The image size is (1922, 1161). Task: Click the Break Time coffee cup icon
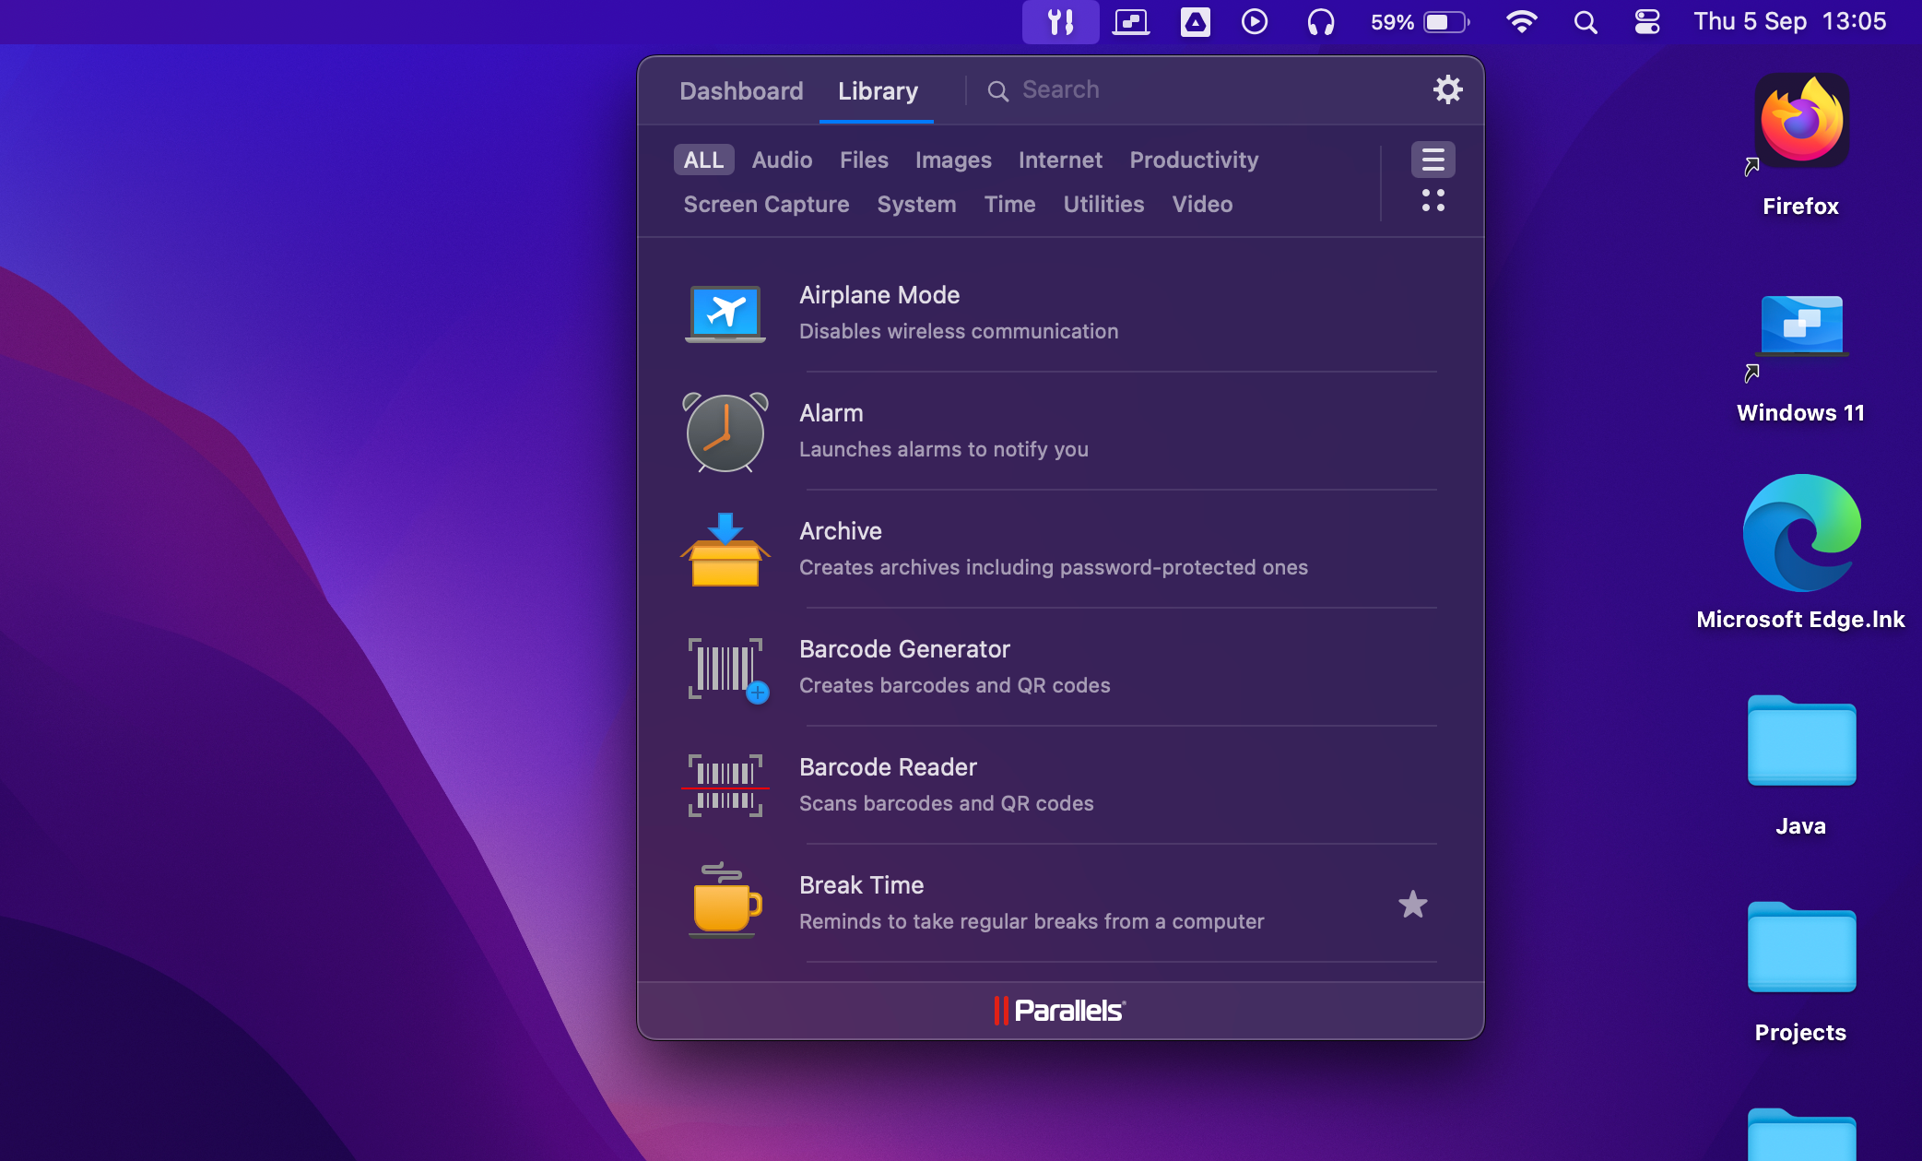coord(724,904)
